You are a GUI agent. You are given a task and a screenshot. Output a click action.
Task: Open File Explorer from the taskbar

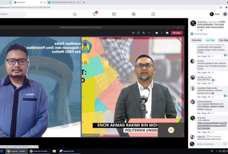(54, 151)
